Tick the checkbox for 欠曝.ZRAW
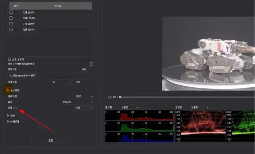255x154 pixels. 11,12
